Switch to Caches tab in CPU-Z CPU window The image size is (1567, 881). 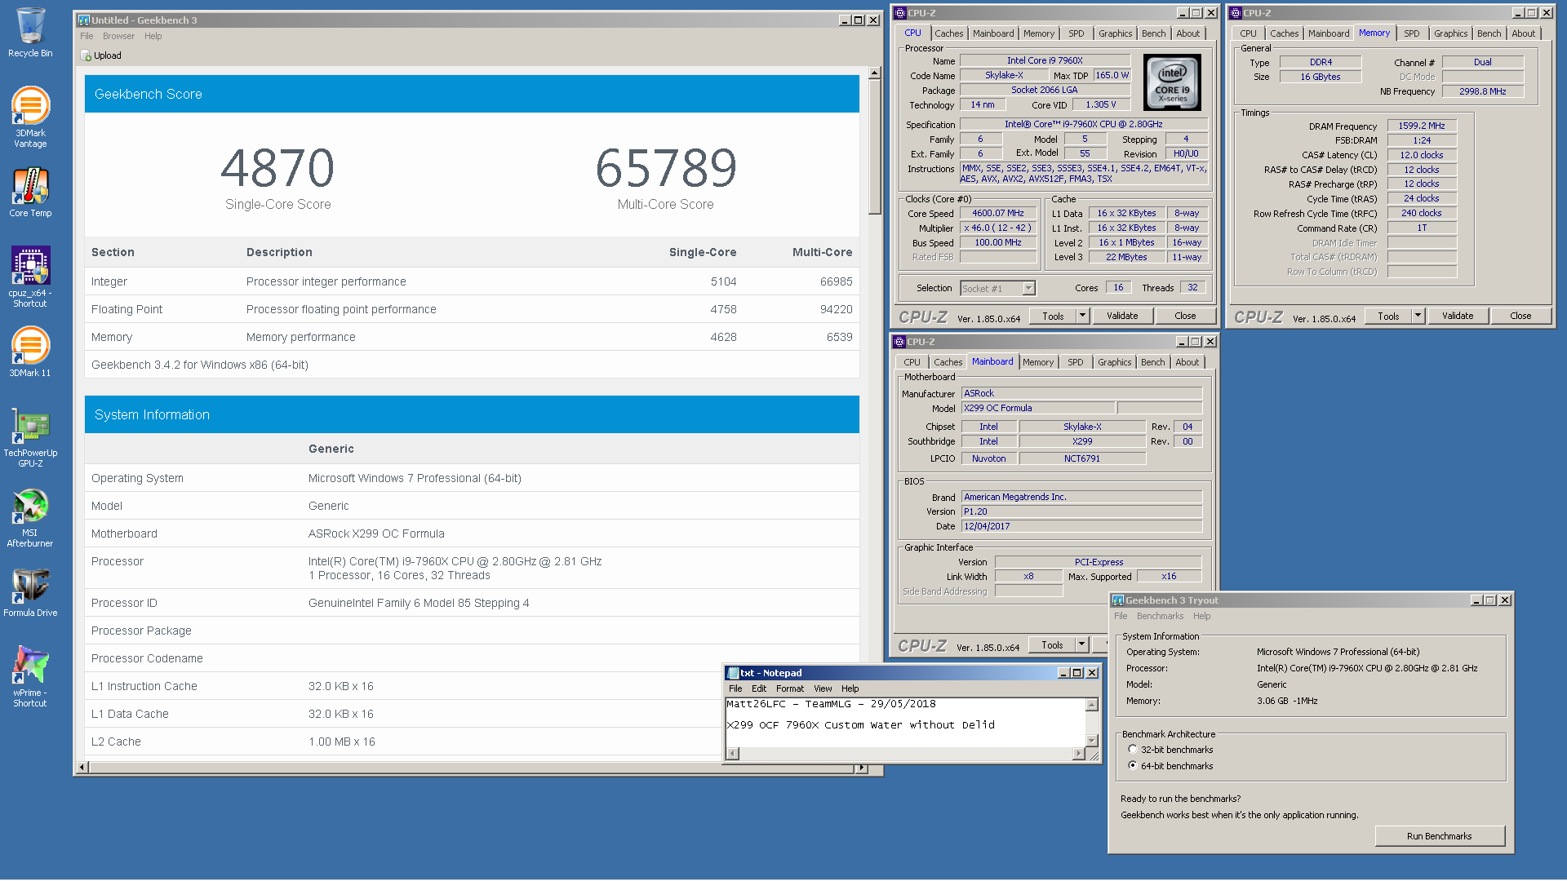coord(948,33)
